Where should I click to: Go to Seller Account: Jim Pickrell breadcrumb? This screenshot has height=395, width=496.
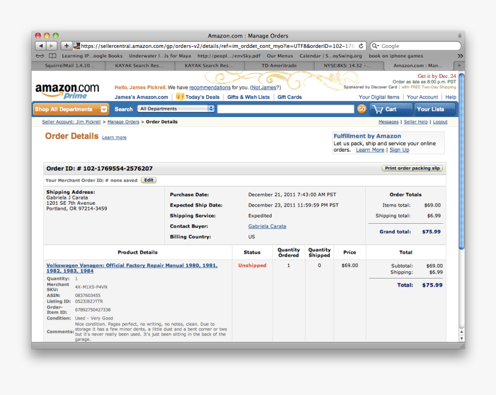click(x=71, y=122)
